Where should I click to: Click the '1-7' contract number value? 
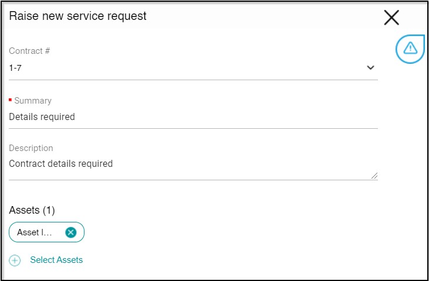pos(15,68)
